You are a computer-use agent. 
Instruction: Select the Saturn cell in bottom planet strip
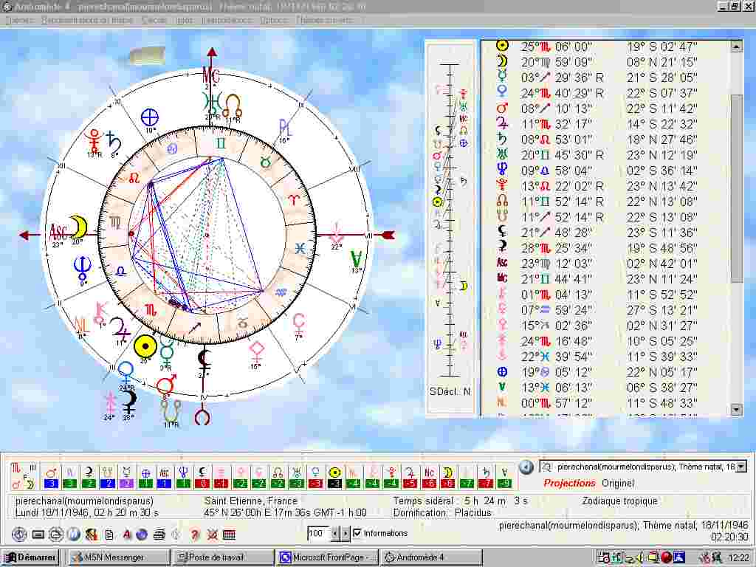click(486, 477)
